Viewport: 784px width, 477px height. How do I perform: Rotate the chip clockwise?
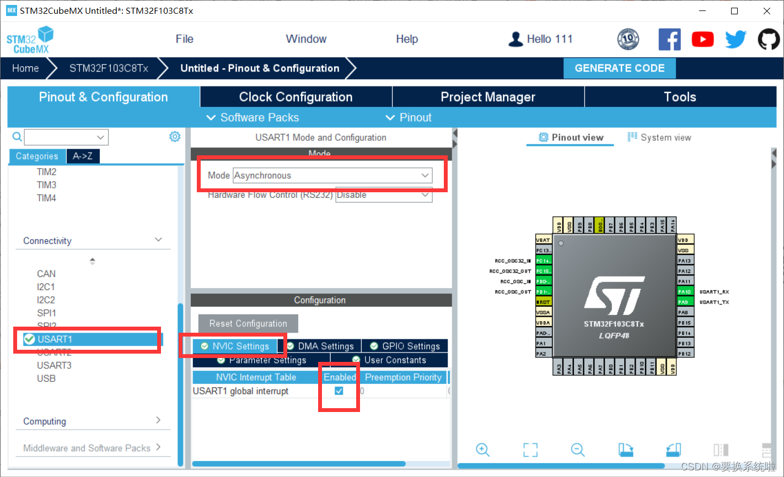click(x=625, y=449)
